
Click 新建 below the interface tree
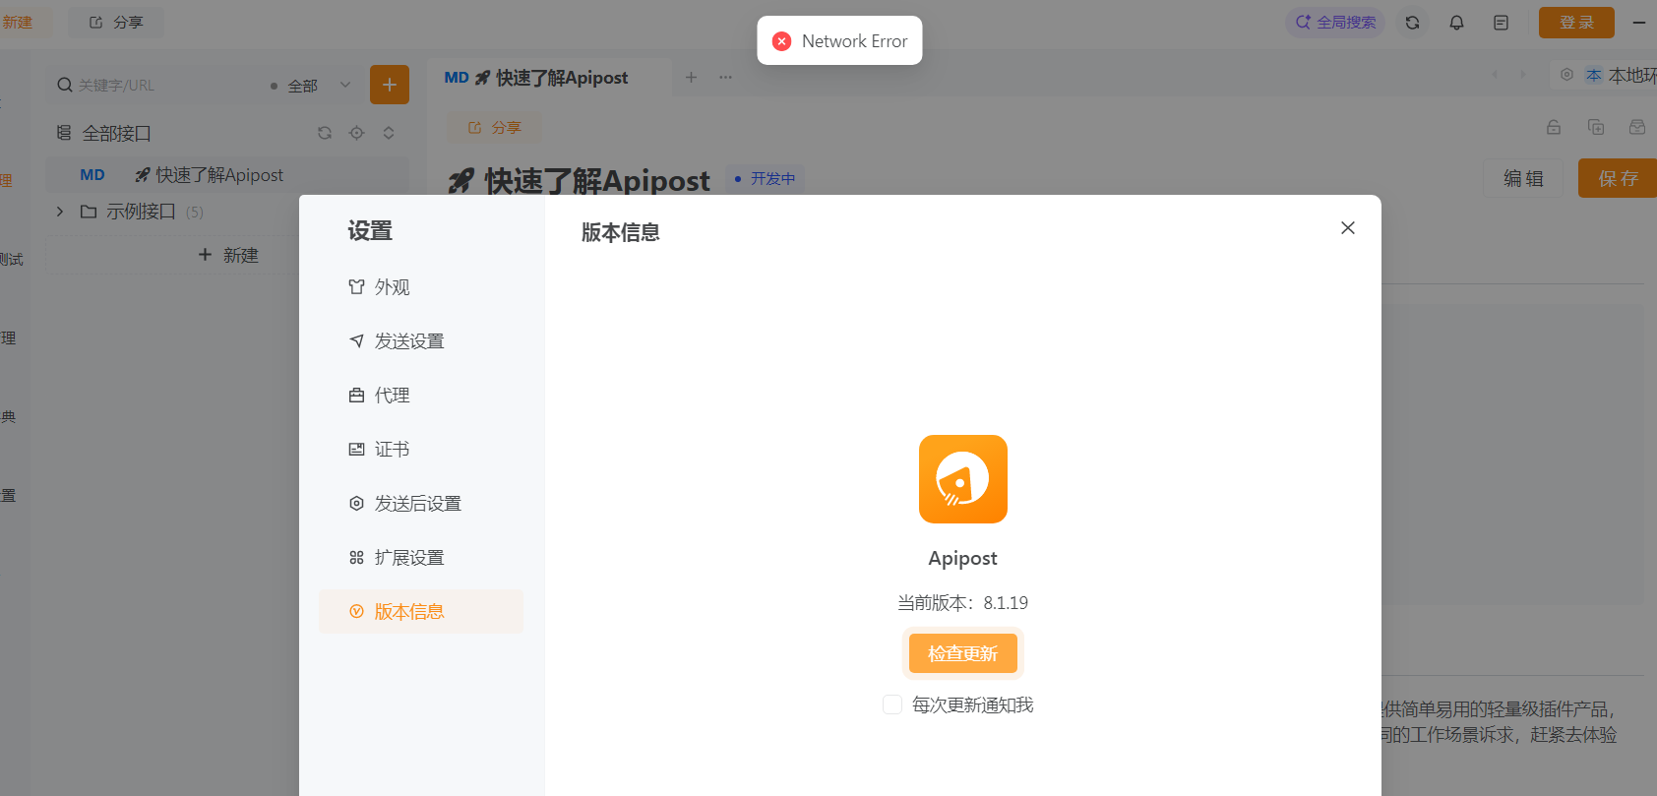(x=228, y=255)
